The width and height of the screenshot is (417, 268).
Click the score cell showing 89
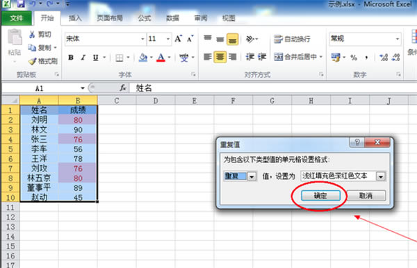click(x=78, y=187)
